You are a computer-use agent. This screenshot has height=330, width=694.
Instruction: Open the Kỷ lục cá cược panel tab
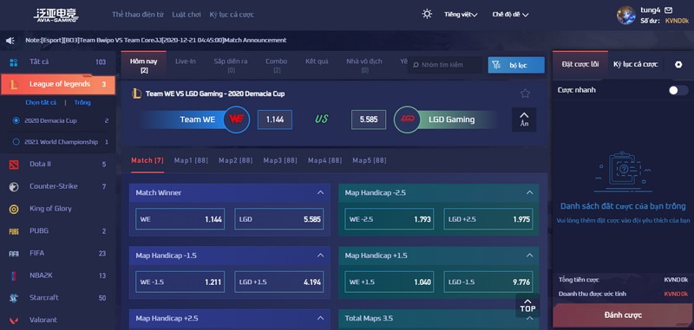(x=636, y=64)
